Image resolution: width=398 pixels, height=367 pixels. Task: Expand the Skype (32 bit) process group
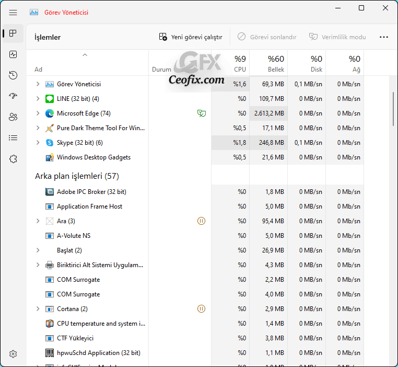[x=38, y=143]
